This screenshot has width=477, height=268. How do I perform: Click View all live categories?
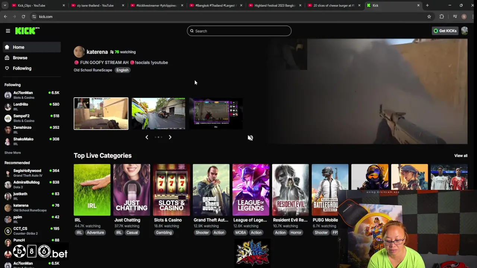(x=461, y=156)
